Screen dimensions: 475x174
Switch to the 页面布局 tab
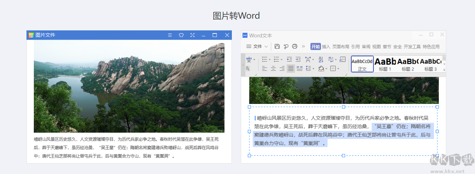point(340,47)
